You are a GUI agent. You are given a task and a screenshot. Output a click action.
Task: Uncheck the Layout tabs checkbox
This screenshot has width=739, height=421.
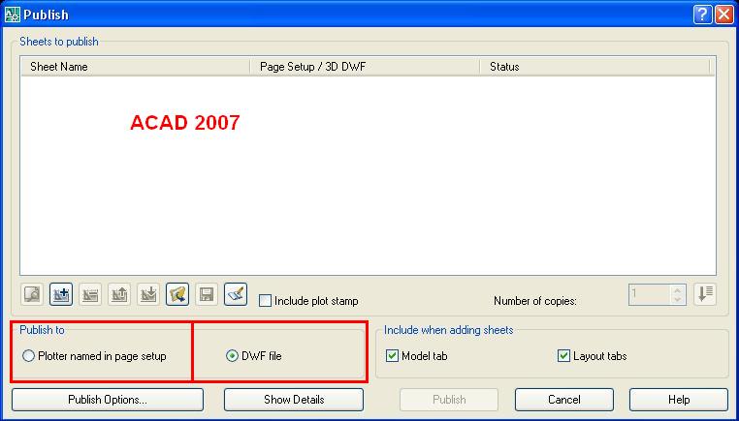coord(563,355)
